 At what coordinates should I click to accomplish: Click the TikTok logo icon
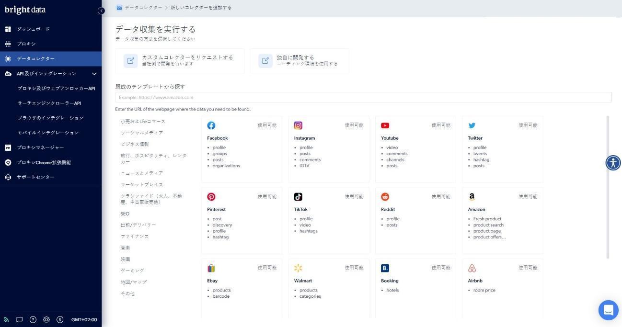point(298,197)
